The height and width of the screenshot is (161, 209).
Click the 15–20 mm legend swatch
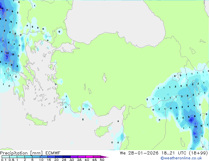tap(51, 157)
